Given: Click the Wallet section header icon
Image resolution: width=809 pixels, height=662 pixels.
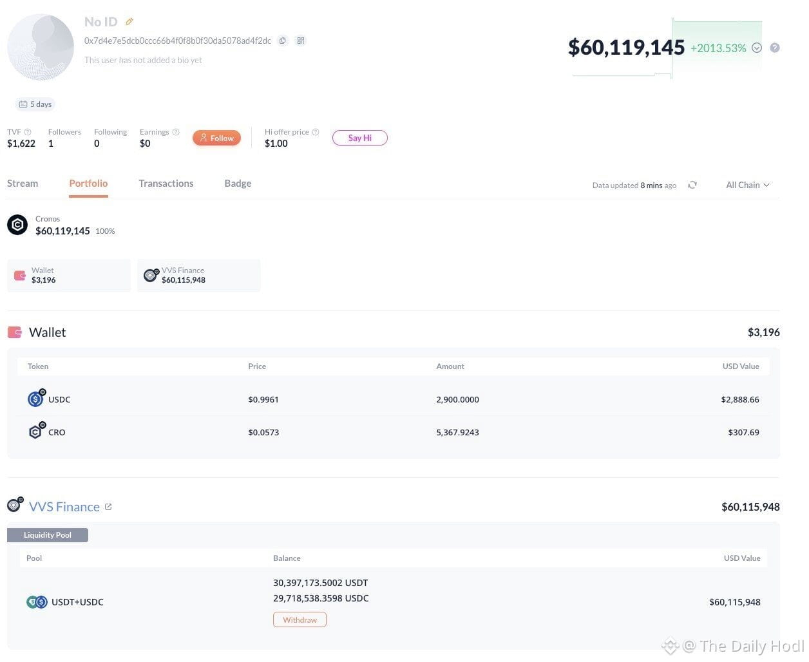Looking at the screenshot, I should [x=15, y=332].
